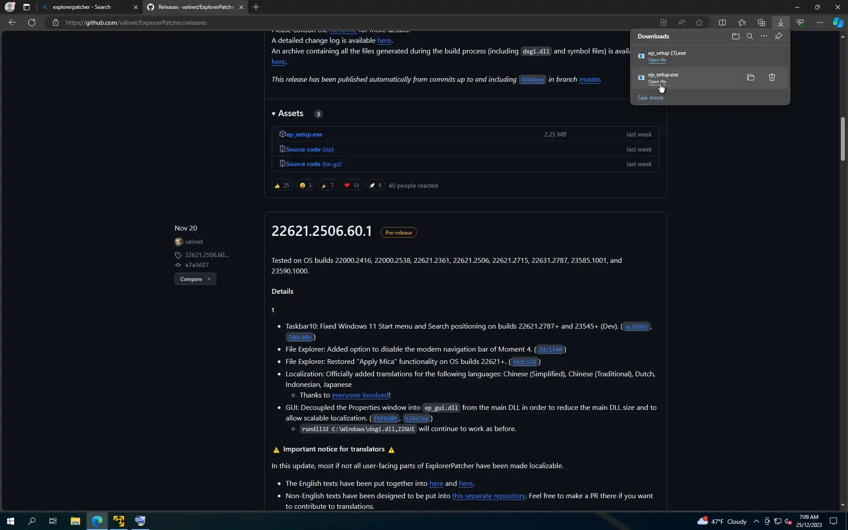Open a new browser tab
Viewport: 848px width, 530px height.
(256, 7)
